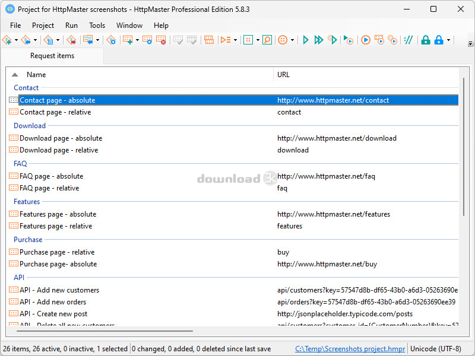The image size is (475, 356).
Task: Click the horizontal scrollbar under the request list
Action: tap(104, 331)
